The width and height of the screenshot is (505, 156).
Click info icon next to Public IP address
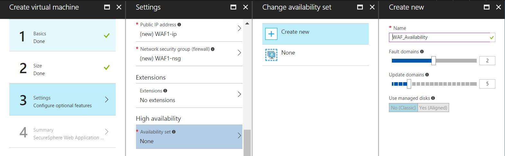(179, 24)
